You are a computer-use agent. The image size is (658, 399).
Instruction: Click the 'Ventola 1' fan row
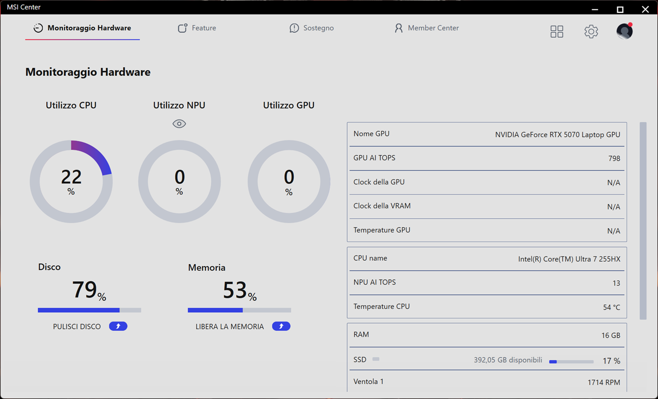coord(487,382)
